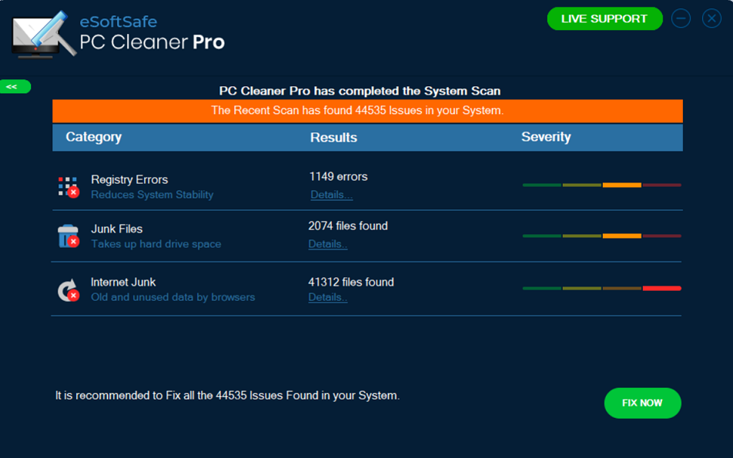Image resolution: width=733 pixels, height=458 pixels.
Task: Click the Results column header
Action: (333, 138)
